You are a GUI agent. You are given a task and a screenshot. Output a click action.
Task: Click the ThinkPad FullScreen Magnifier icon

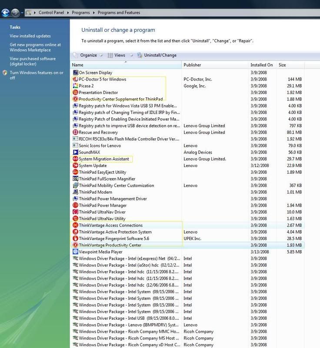(x=75, y=179)
